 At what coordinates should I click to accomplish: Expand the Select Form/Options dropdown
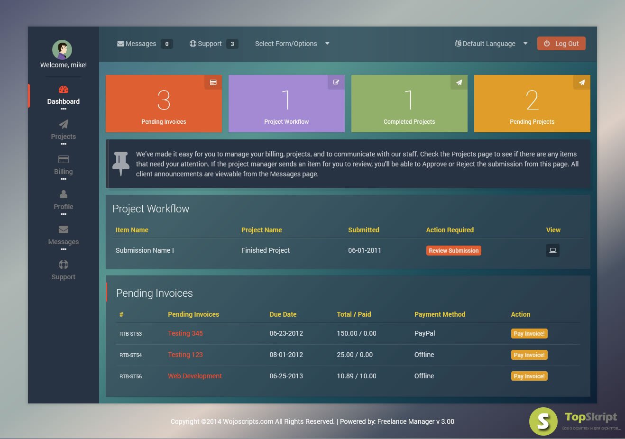coord(292,44)
